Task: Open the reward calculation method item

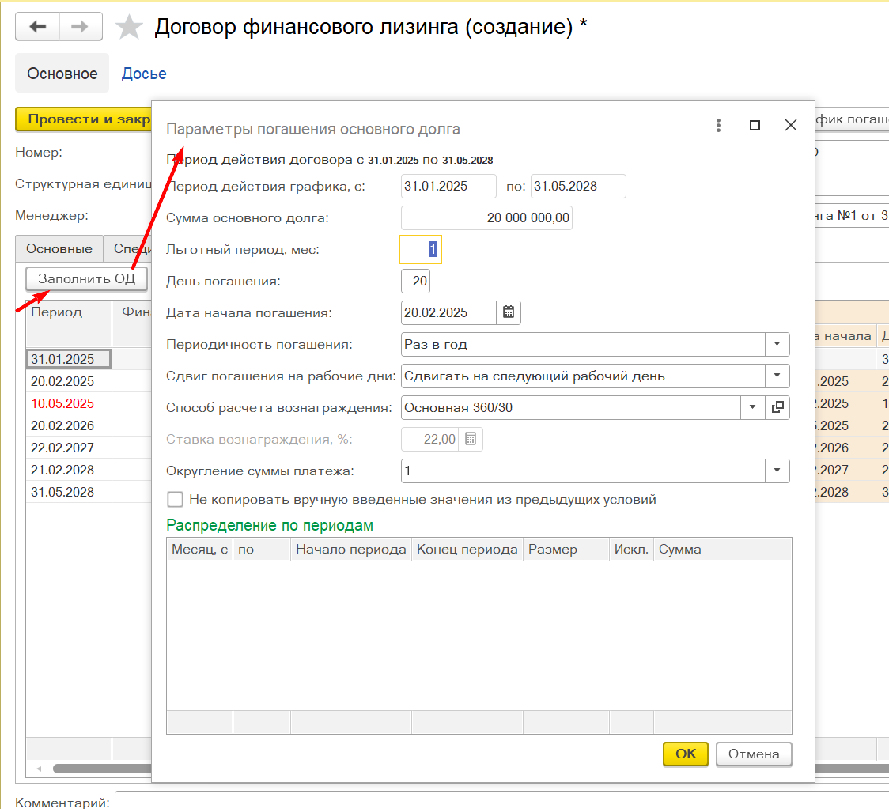Action: [x=778, y=407]
